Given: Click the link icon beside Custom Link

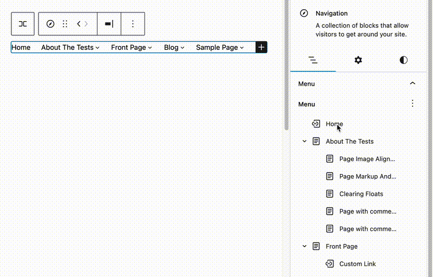Looking at the screenshot, I should [x=330, y=264].
